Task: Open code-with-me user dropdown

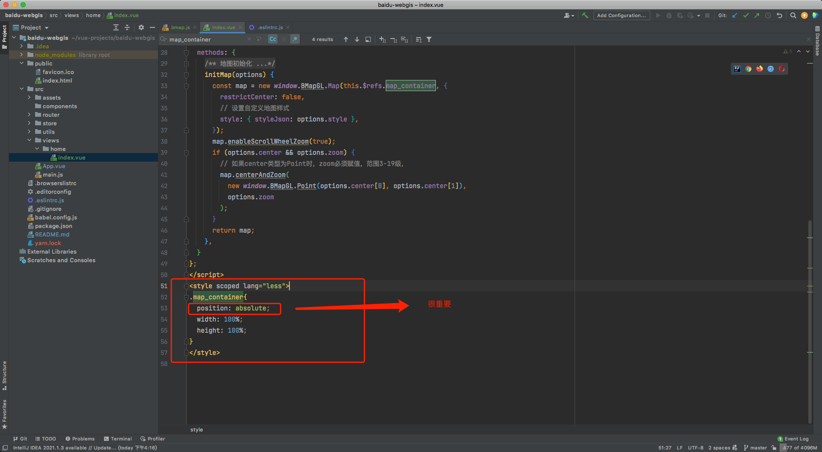Action: (x=569, y=15)
